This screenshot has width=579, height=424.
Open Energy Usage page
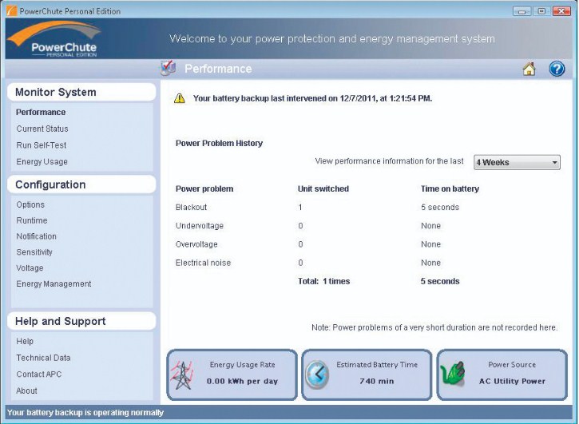tap(42, 162)
